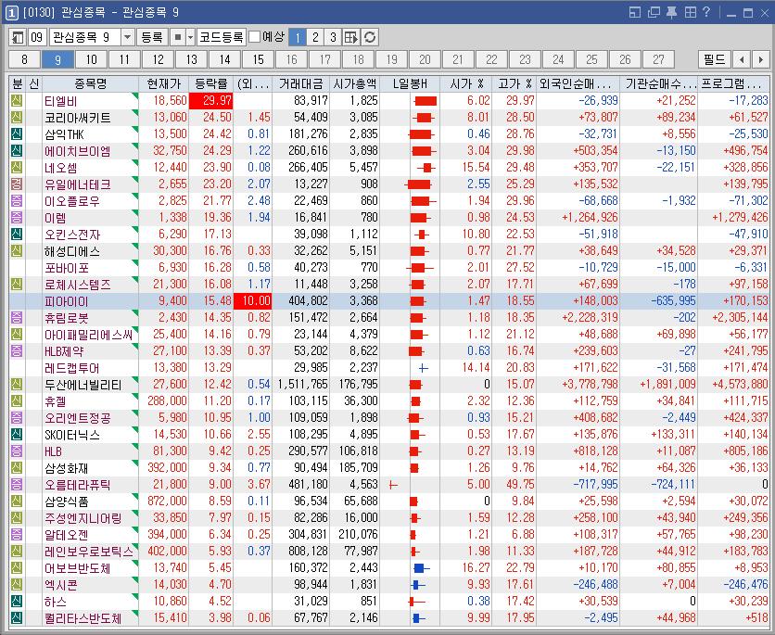Click the 삼성화재 stock name

(x=66, y=468)
